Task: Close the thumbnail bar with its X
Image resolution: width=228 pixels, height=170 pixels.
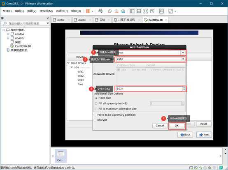Action: pyautogui.click(x=226, y=149)
